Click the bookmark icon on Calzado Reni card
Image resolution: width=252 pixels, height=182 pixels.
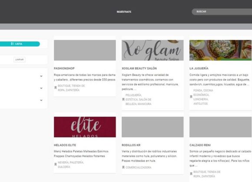coord(191,174)
